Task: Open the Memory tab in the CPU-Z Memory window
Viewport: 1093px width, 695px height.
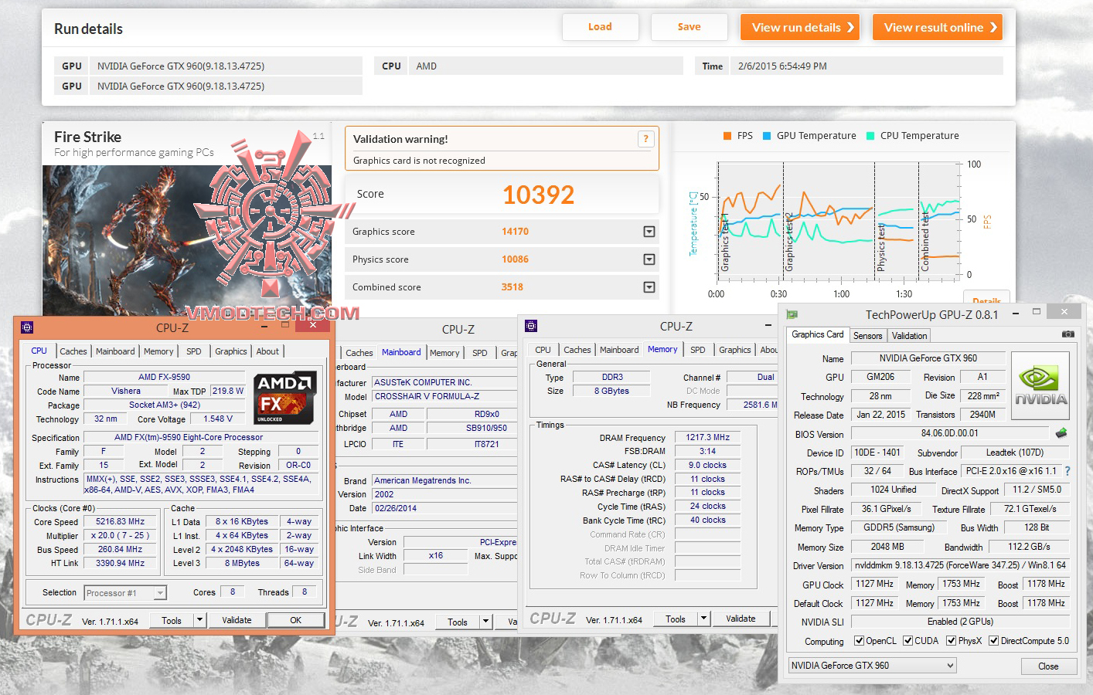Action: [662, 349]
